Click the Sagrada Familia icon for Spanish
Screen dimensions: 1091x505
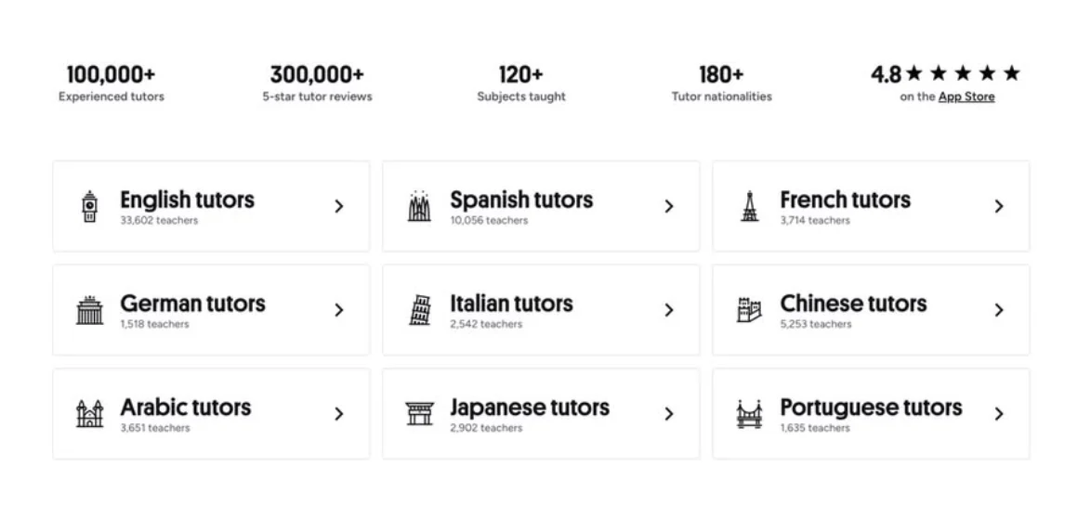coord(419,206)
